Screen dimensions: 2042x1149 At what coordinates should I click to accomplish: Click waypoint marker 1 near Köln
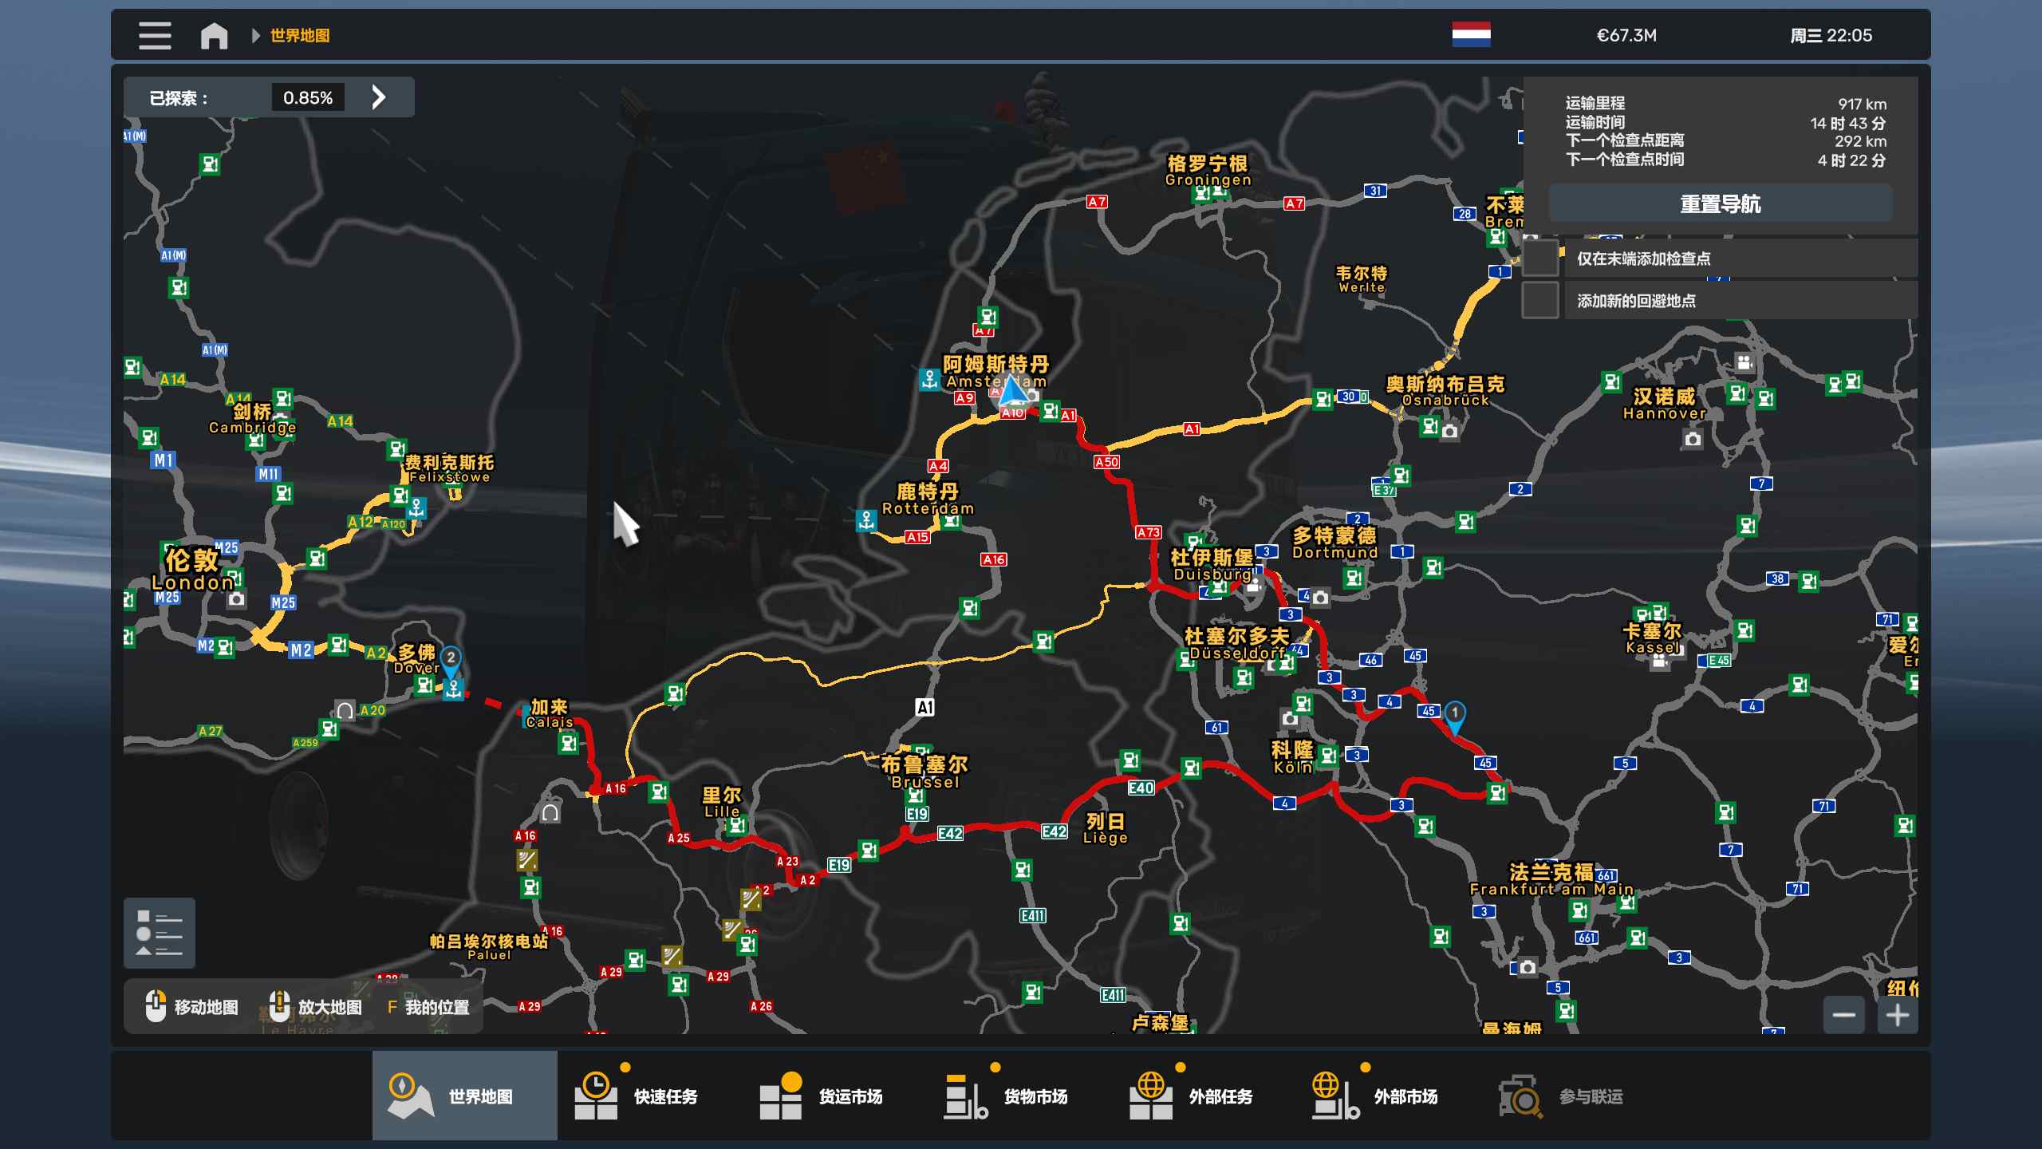(x=1455, y=717)
